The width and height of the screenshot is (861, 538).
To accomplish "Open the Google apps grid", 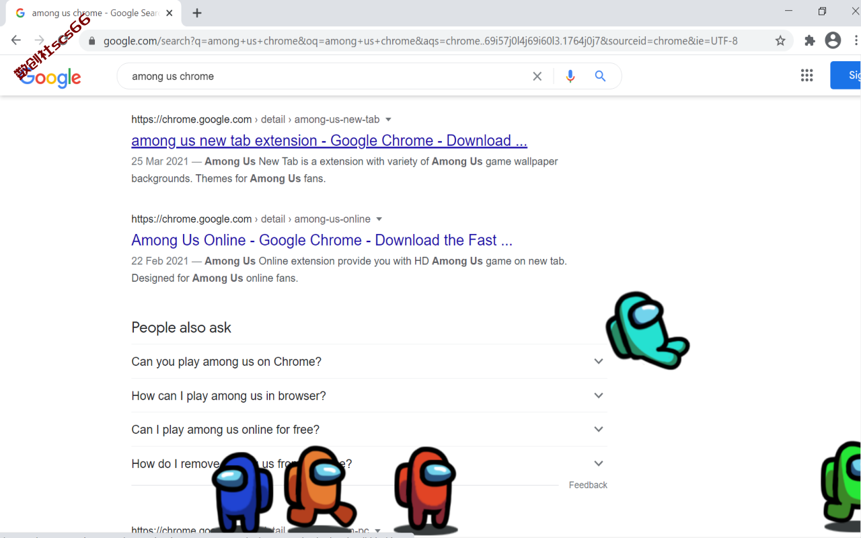I will pyautogui.click(x=807, y=75).
